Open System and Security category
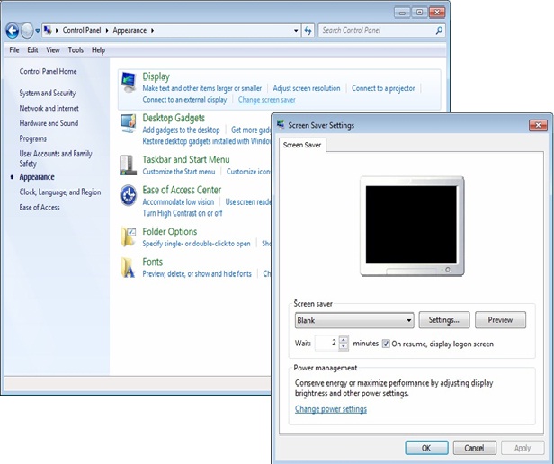Image resolution: width=554 pixels, height=464 pixels. coord(48,93)
